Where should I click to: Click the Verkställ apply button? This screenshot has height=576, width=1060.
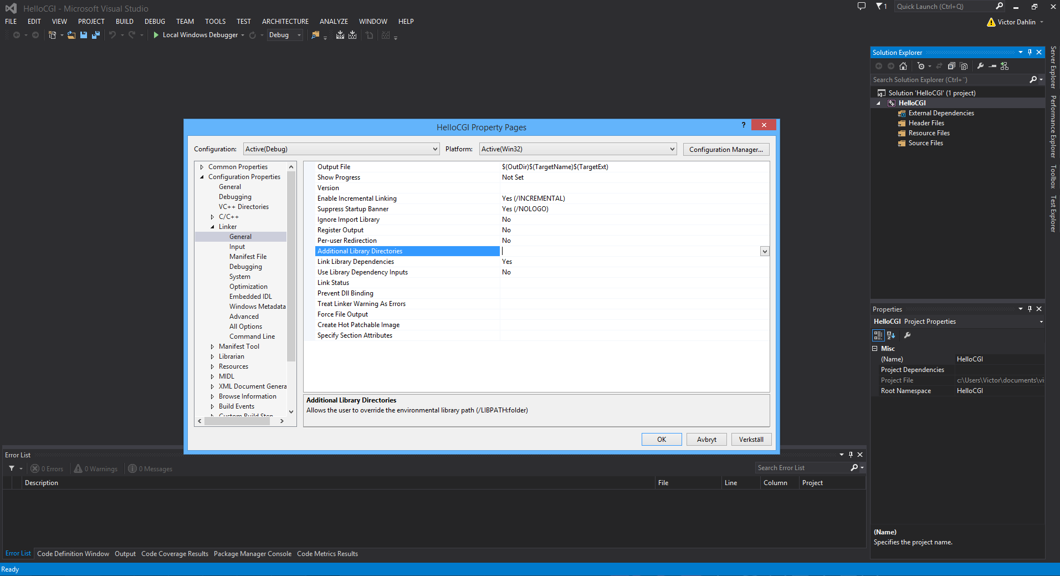click(751, 440)
